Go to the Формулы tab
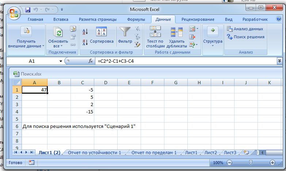 tap(136, 19)
